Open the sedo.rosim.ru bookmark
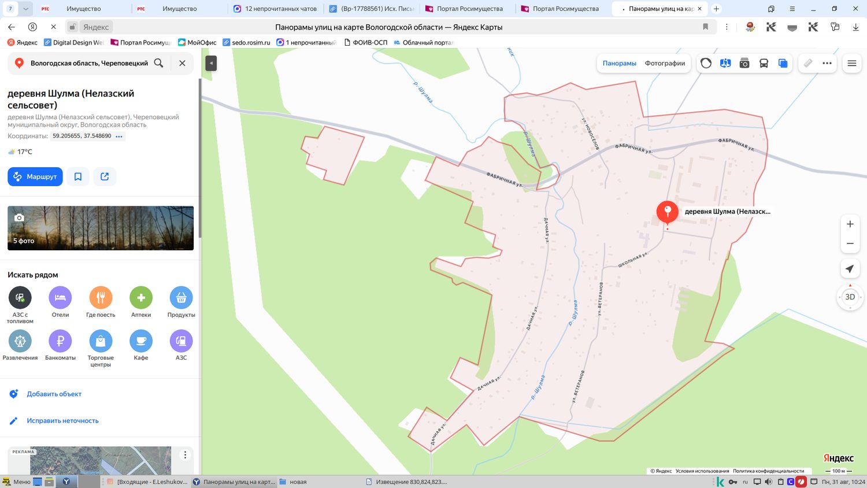Viewport: 867px width, 488px height. pyautogui.click(x=247, y=42)
